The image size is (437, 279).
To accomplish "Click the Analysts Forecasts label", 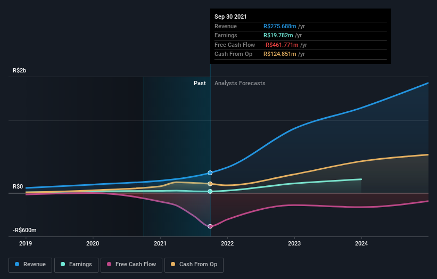I will tap(240, 83).
